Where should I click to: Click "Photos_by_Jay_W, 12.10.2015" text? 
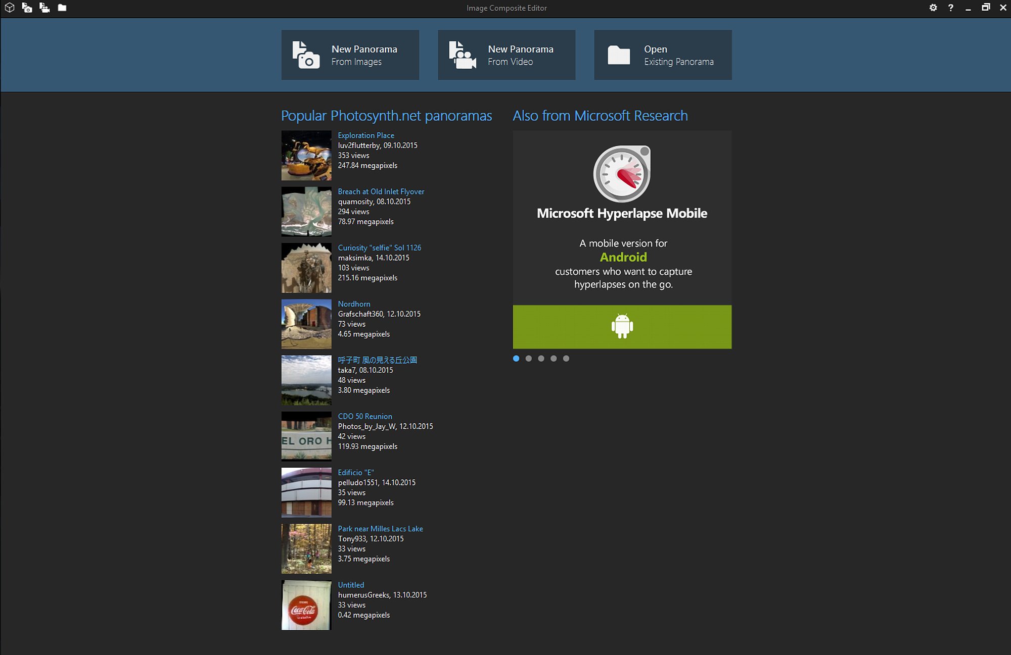click(x=385, y=426)
